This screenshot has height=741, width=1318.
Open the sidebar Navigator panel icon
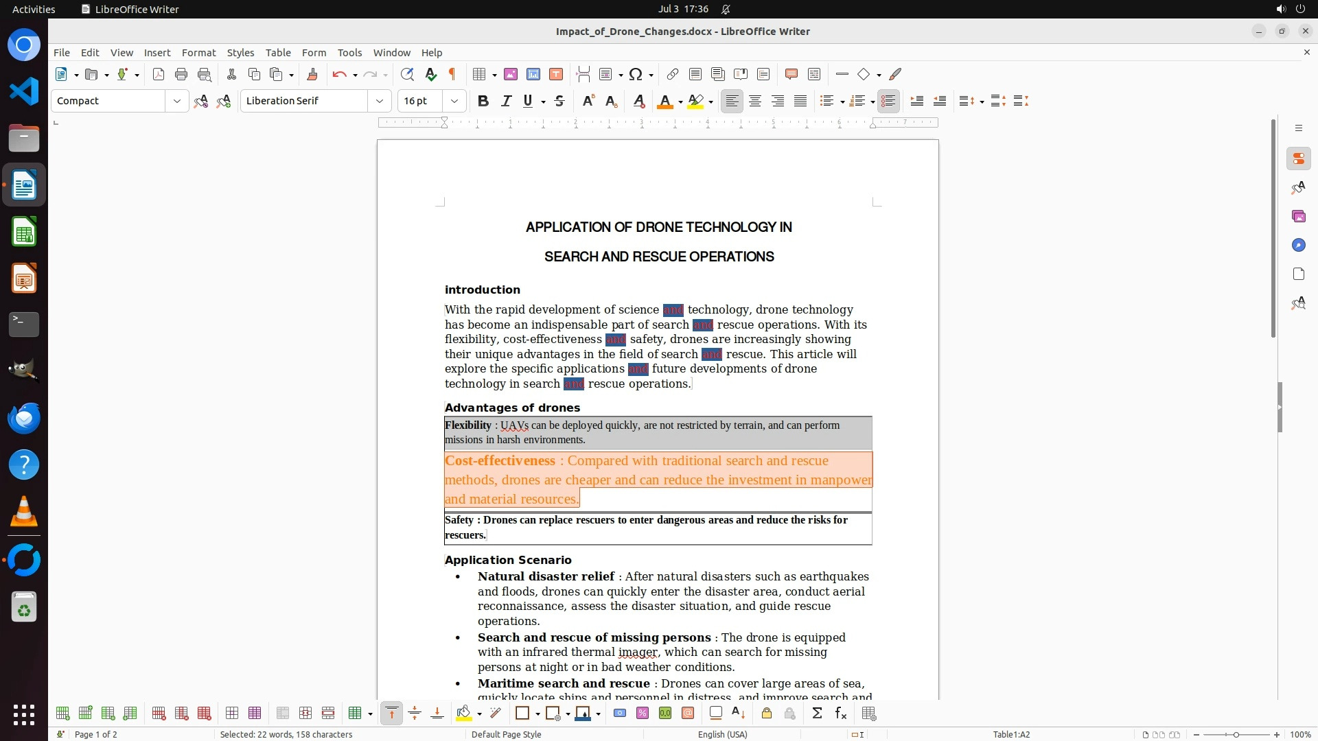(1298, 246)
